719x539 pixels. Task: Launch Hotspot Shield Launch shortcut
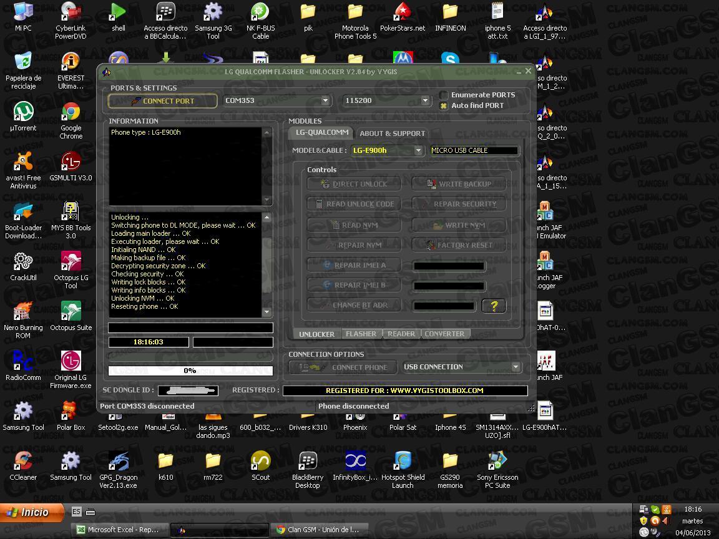(403, 470)
